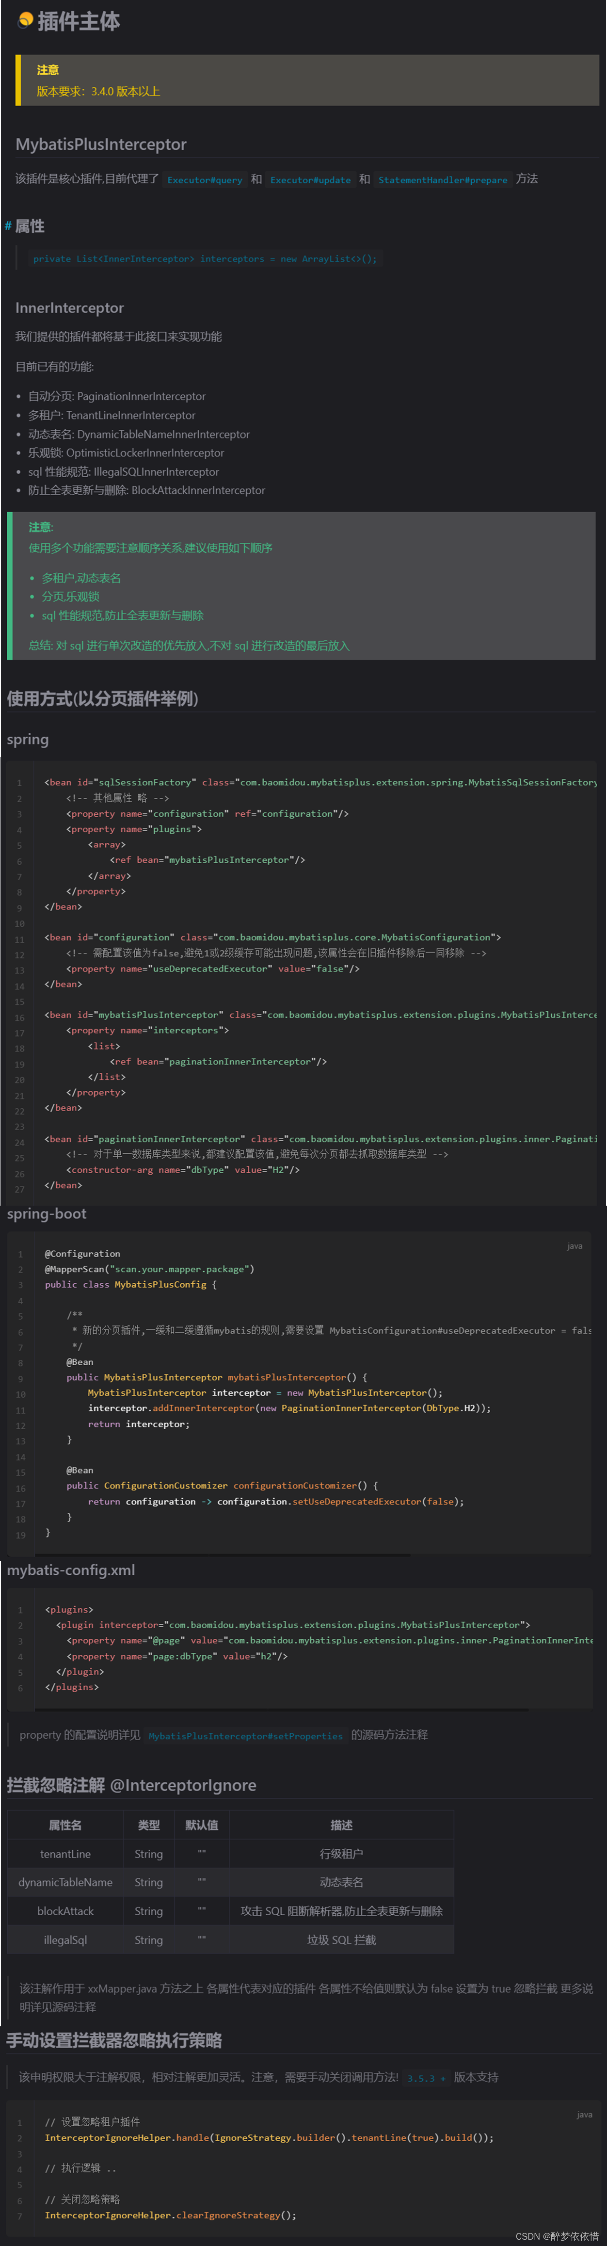Click the 类型 table header
The height and width of the screenshot is (2246, 607).
coord(148,1825)
